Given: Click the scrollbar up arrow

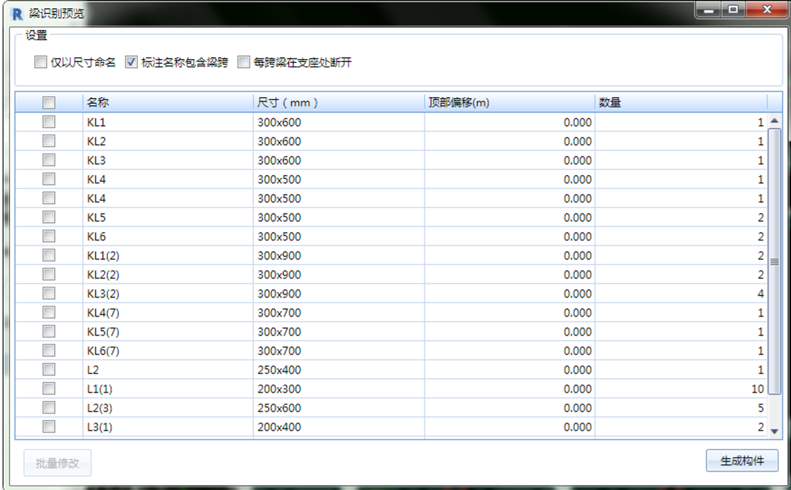Looking at the screenshot, I should click(774, 121).
